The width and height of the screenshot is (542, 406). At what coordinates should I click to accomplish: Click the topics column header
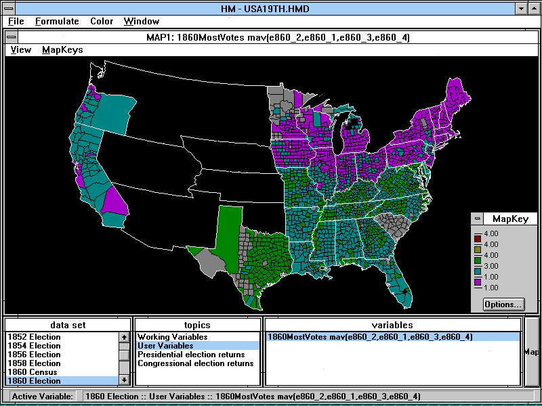(x=197, y=325)
